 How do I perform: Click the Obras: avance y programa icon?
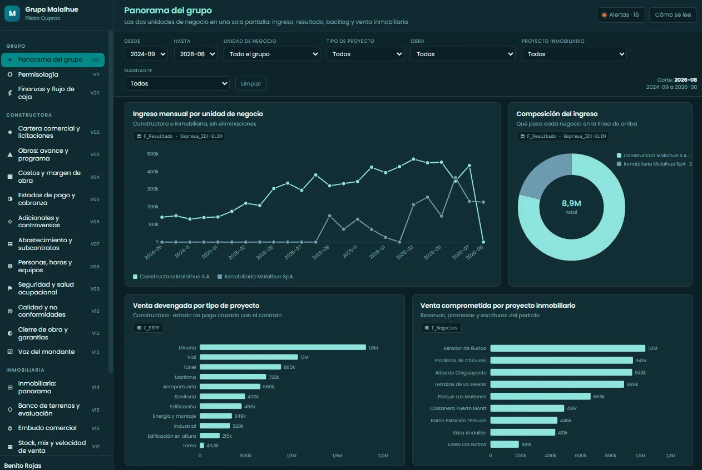pos(10,154)
